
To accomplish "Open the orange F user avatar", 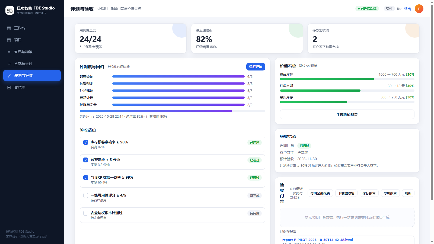I will [419, 9].
